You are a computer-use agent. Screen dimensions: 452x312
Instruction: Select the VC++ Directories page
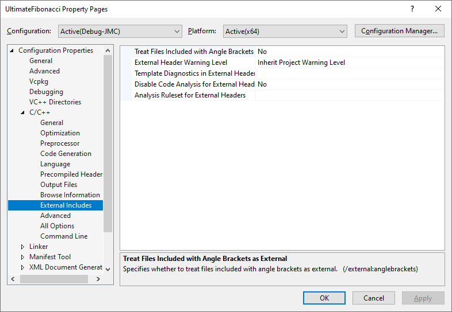55,102
